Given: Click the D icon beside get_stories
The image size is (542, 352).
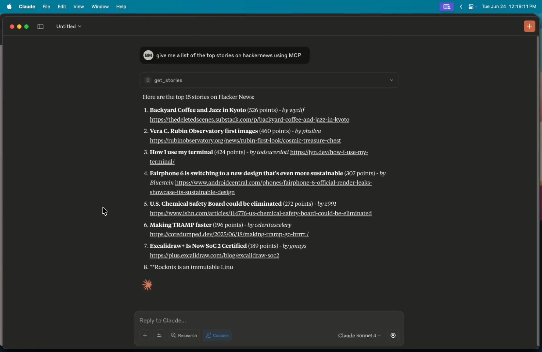Looking at the screenshot, I should coord(148,80).
